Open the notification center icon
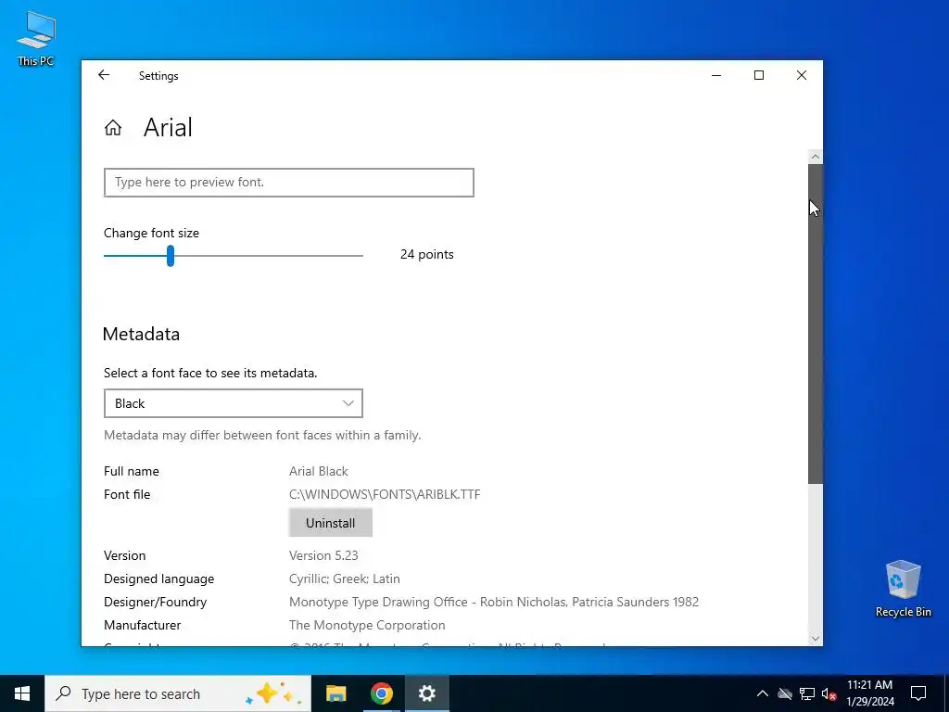The image size is (949, 712). tap(918, 693)
